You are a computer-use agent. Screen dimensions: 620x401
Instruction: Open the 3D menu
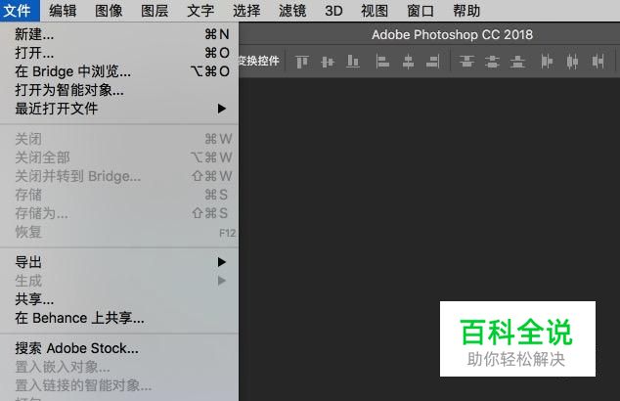point(333,11)
